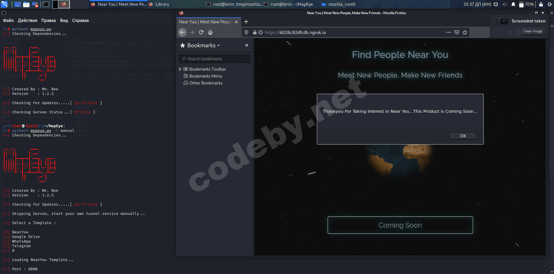
Task: Click the clock showing 01:37
Action: pyautogui.click(x=477, y=4)
